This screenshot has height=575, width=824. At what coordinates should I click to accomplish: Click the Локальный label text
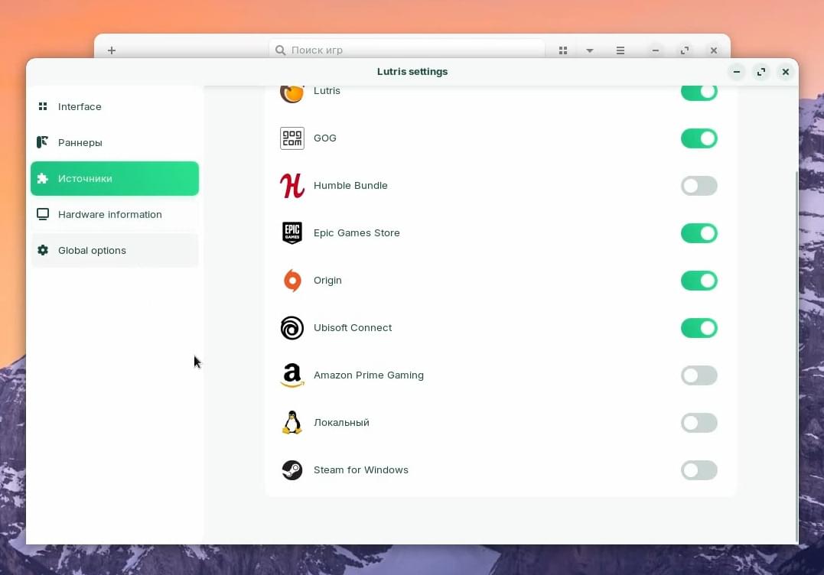pyautogui.click(x=341, y=423)
